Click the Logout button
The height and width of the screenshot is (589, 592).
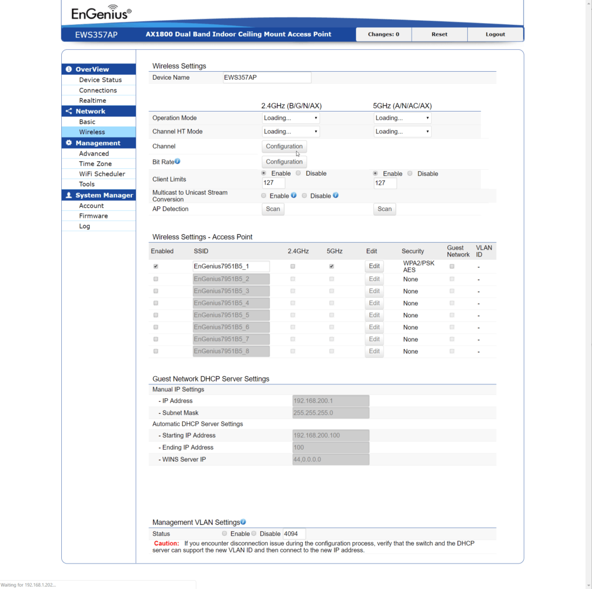point(495,34)
